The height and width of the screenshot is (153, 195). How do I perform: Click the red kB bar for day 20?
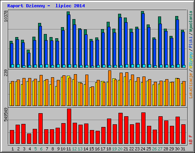point(120,128)
